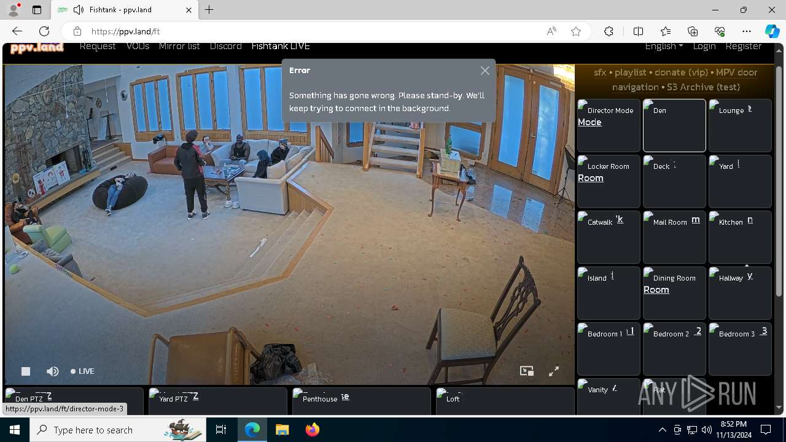Image resolution: width=786 pixels, height=442 pixels.
Task: Open the Request menu item
Action: tap(98, 46)
